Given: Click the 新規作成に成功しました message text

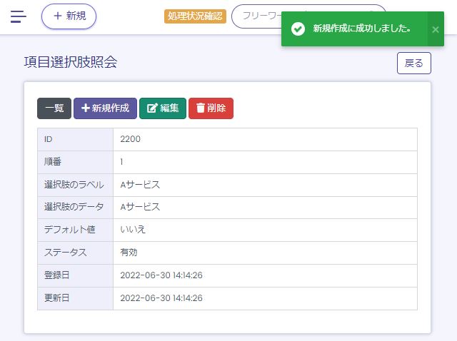Looking at the screenshot, I should click(362, 29).
